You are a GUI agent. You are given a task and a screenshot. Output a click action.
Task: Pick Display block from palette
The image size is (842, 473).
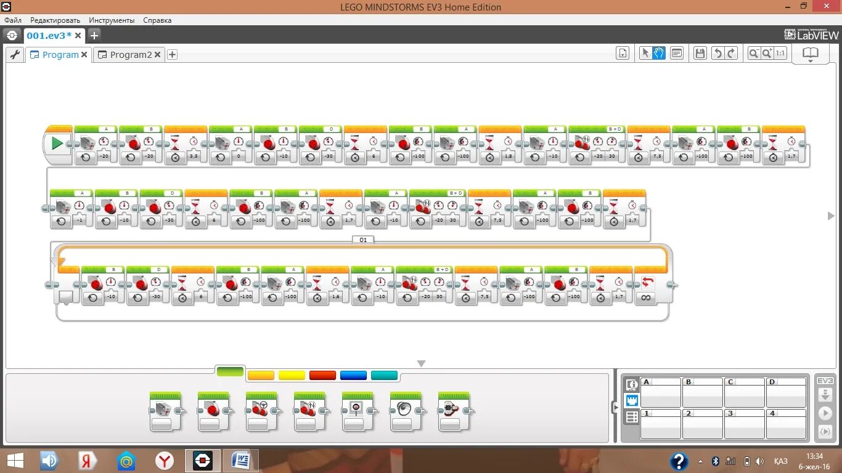pyautogui.click(x=358, y=411)
